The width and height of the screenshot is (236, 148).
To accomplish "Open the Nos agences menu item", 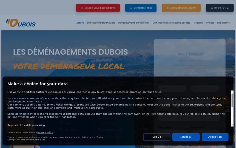I will point(223,23).
